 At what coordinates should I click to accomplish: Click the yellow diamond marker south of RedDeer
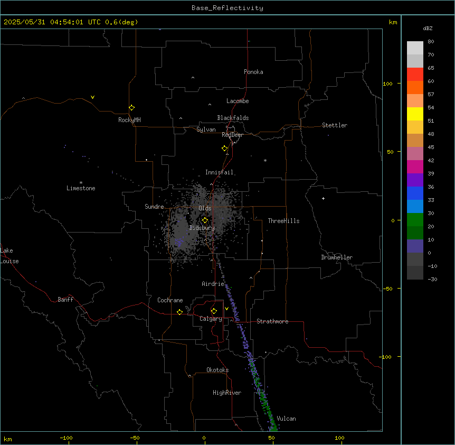[224, 148]
